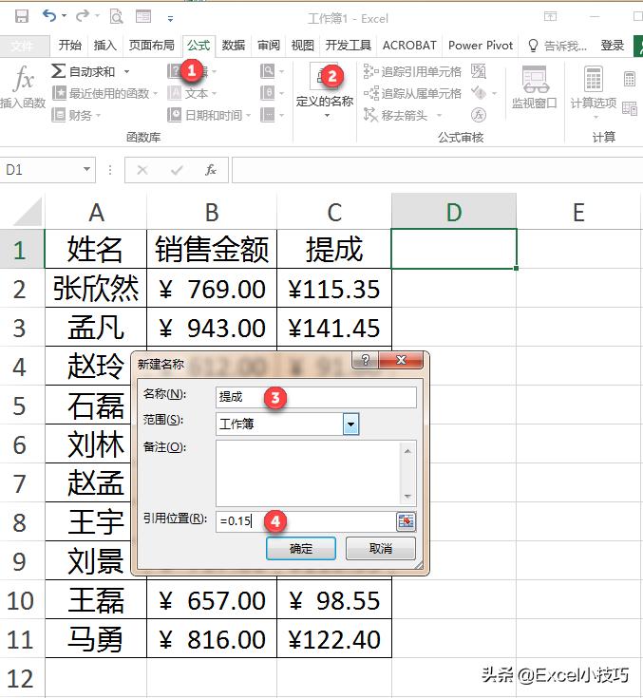
Task: Click cell containing 张欣然
Action: click(x=96, y=288)
